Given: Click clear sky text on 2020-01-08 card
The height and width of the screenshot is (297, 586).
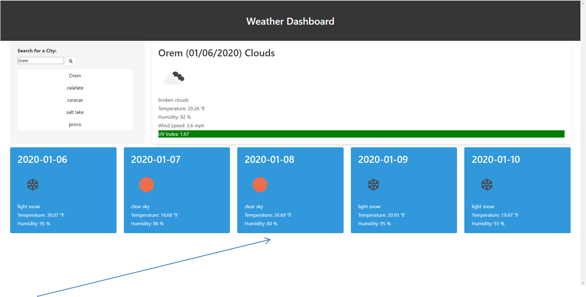Looking at the screenshot, I should click(254, 206).
